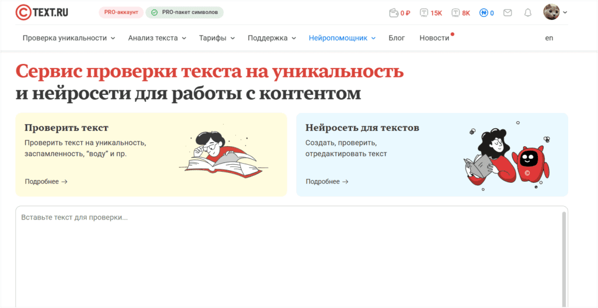Switch language to en
Image resolution: width=598 pixels, height=308 pixels.
[x=549, y=38]
